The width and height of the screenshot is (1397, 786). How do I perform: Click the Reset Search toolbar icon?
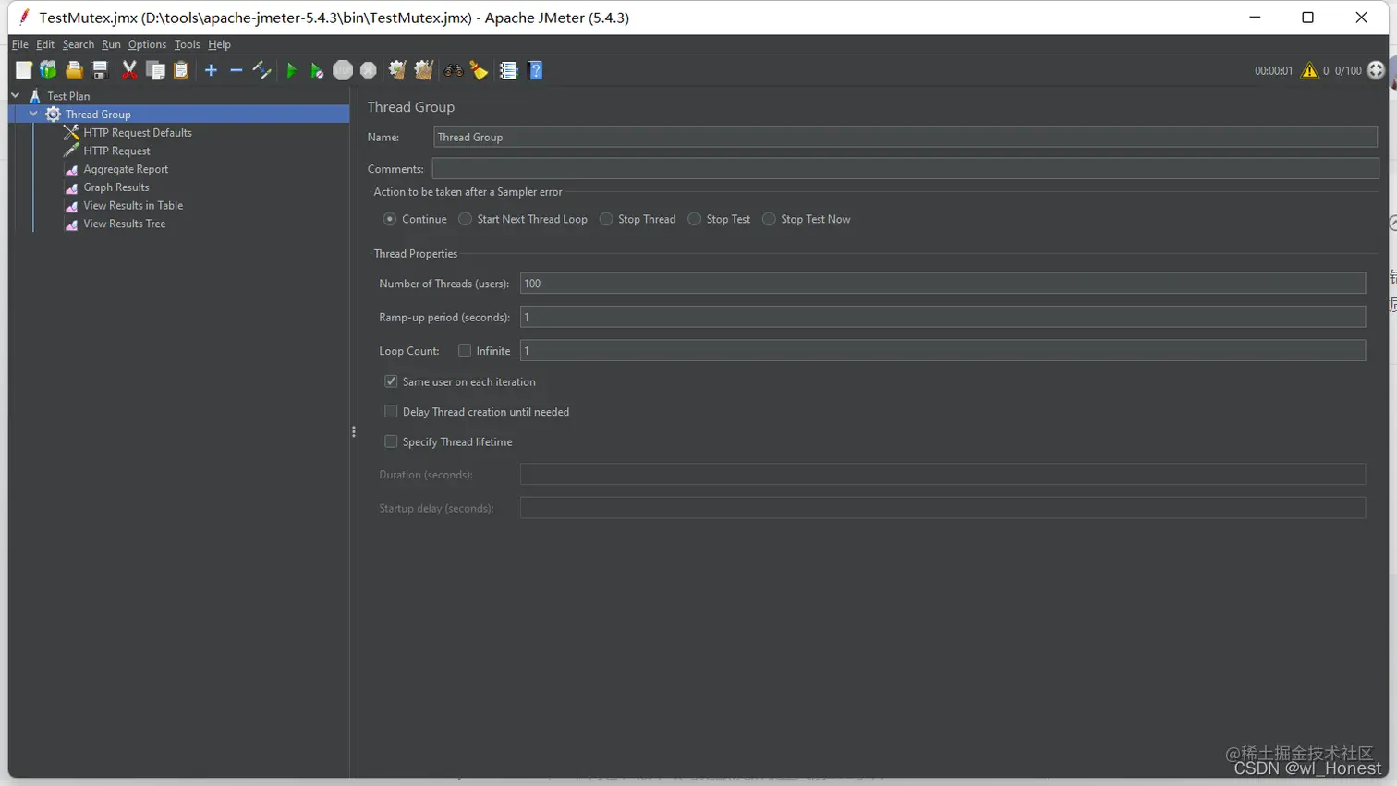479,70
